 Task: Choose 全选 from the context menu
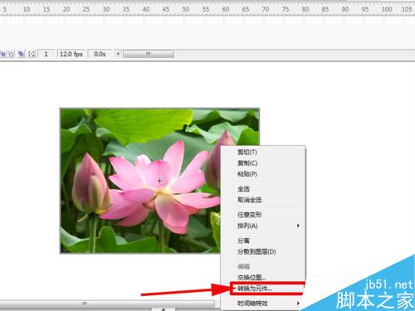[x=263, y=189]
